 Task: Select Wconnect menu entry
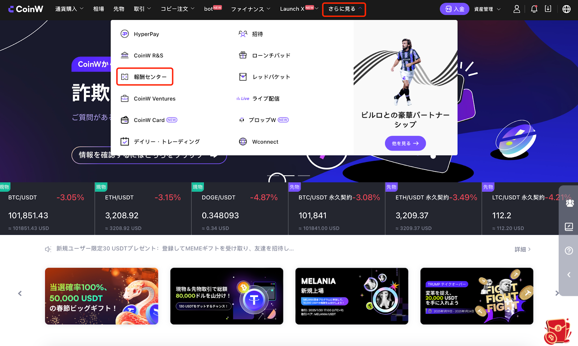[265, 142]
